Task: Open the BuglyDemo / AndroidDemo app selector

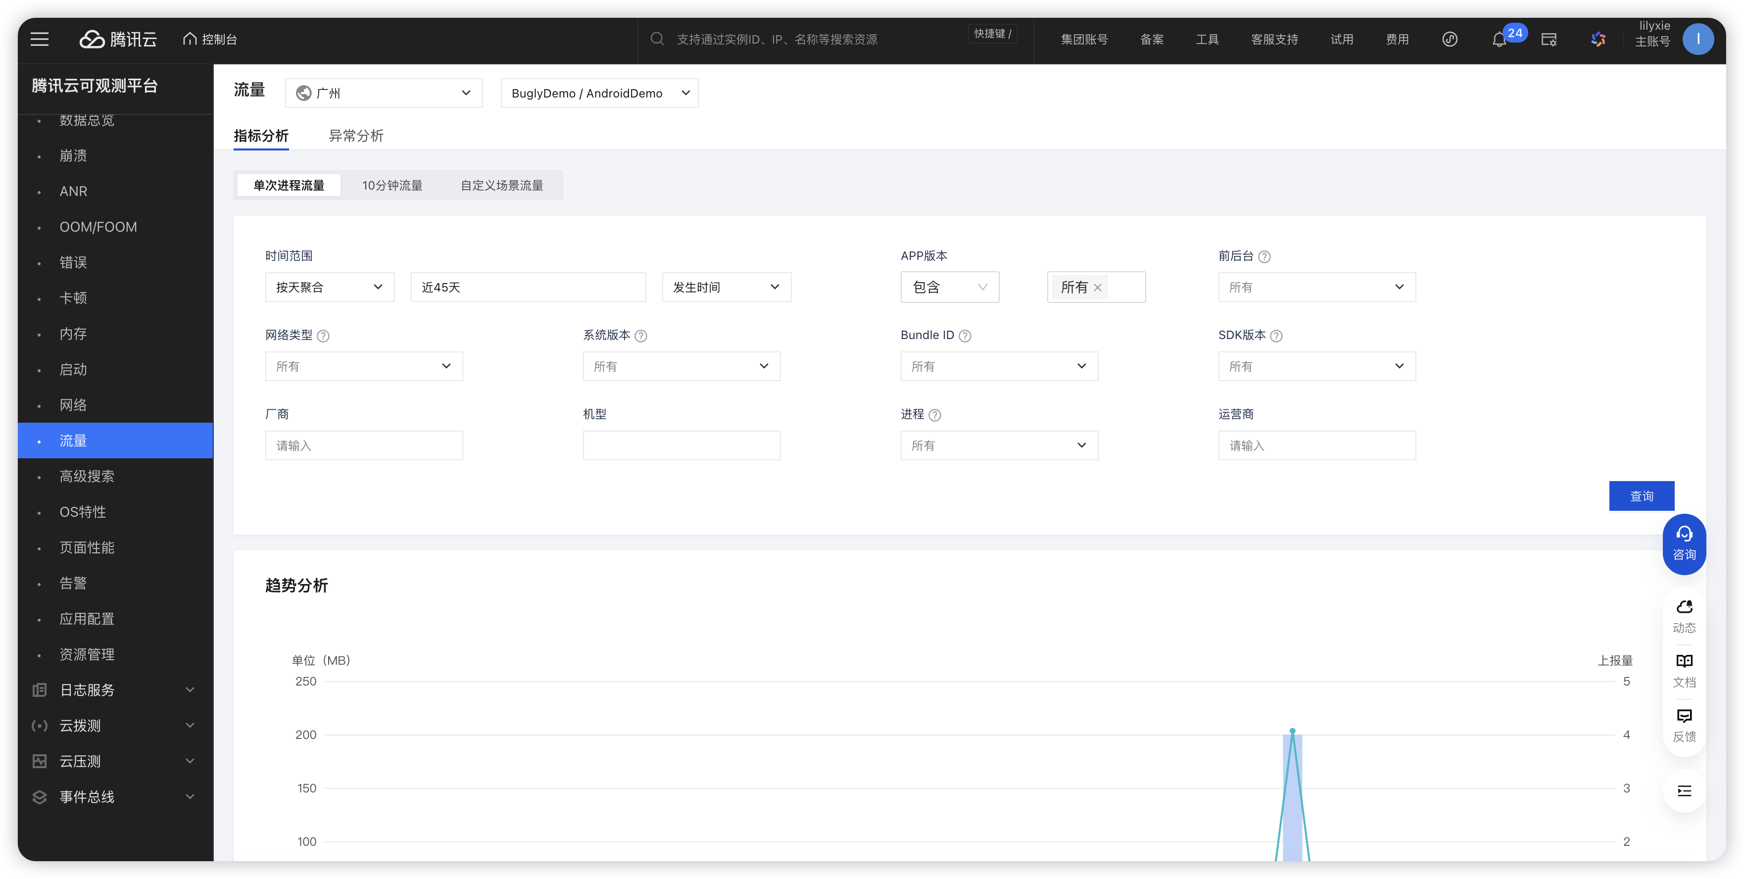Action: pyautogui.click(x=599, y=93)
